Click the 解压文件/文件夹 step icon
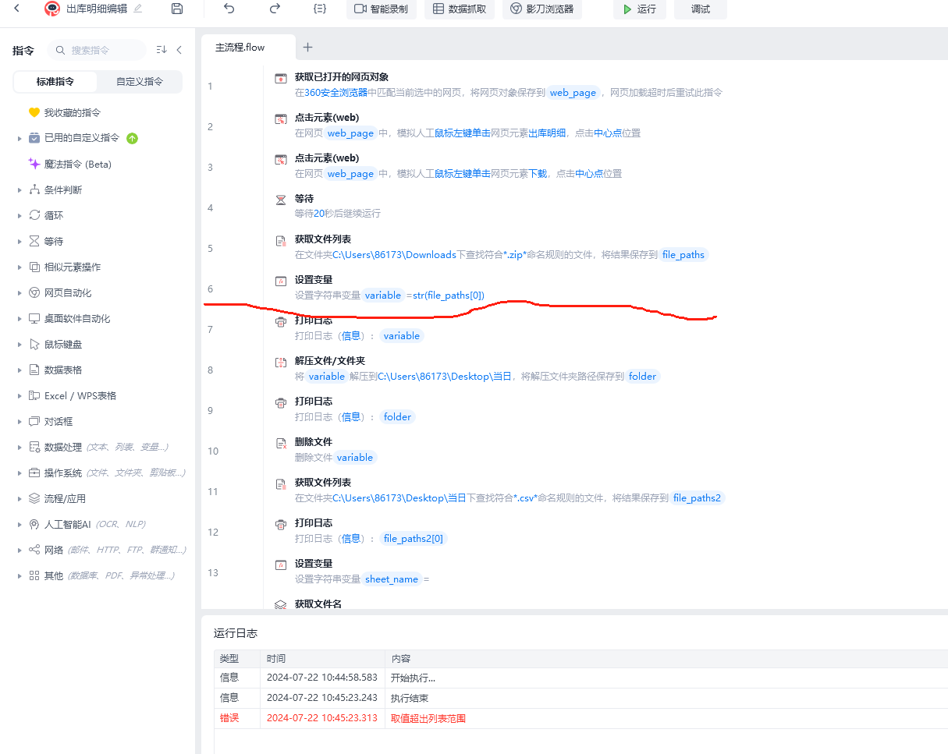 [x=281, y=362]
